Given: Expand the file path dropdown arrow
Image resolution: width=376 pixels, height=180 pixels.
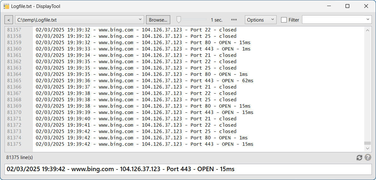Looking at the screenshot, I should (x=140, y=20).
